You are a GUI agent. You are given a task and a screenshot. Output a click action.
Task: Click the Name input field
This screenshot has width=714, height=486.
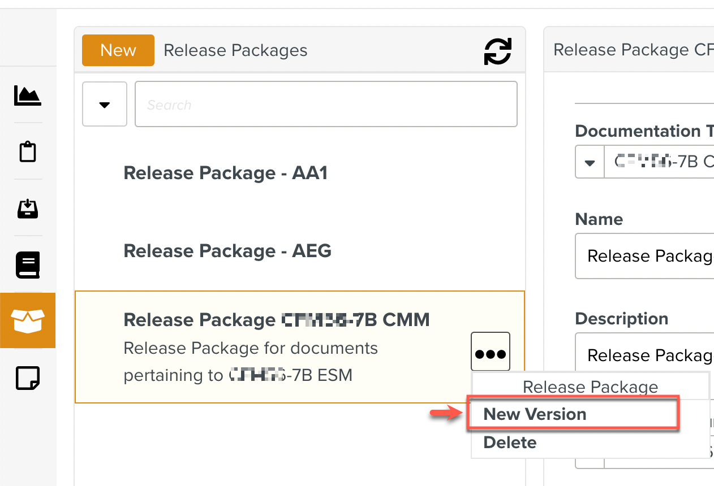pyautogui.click(x=645, y=256)
